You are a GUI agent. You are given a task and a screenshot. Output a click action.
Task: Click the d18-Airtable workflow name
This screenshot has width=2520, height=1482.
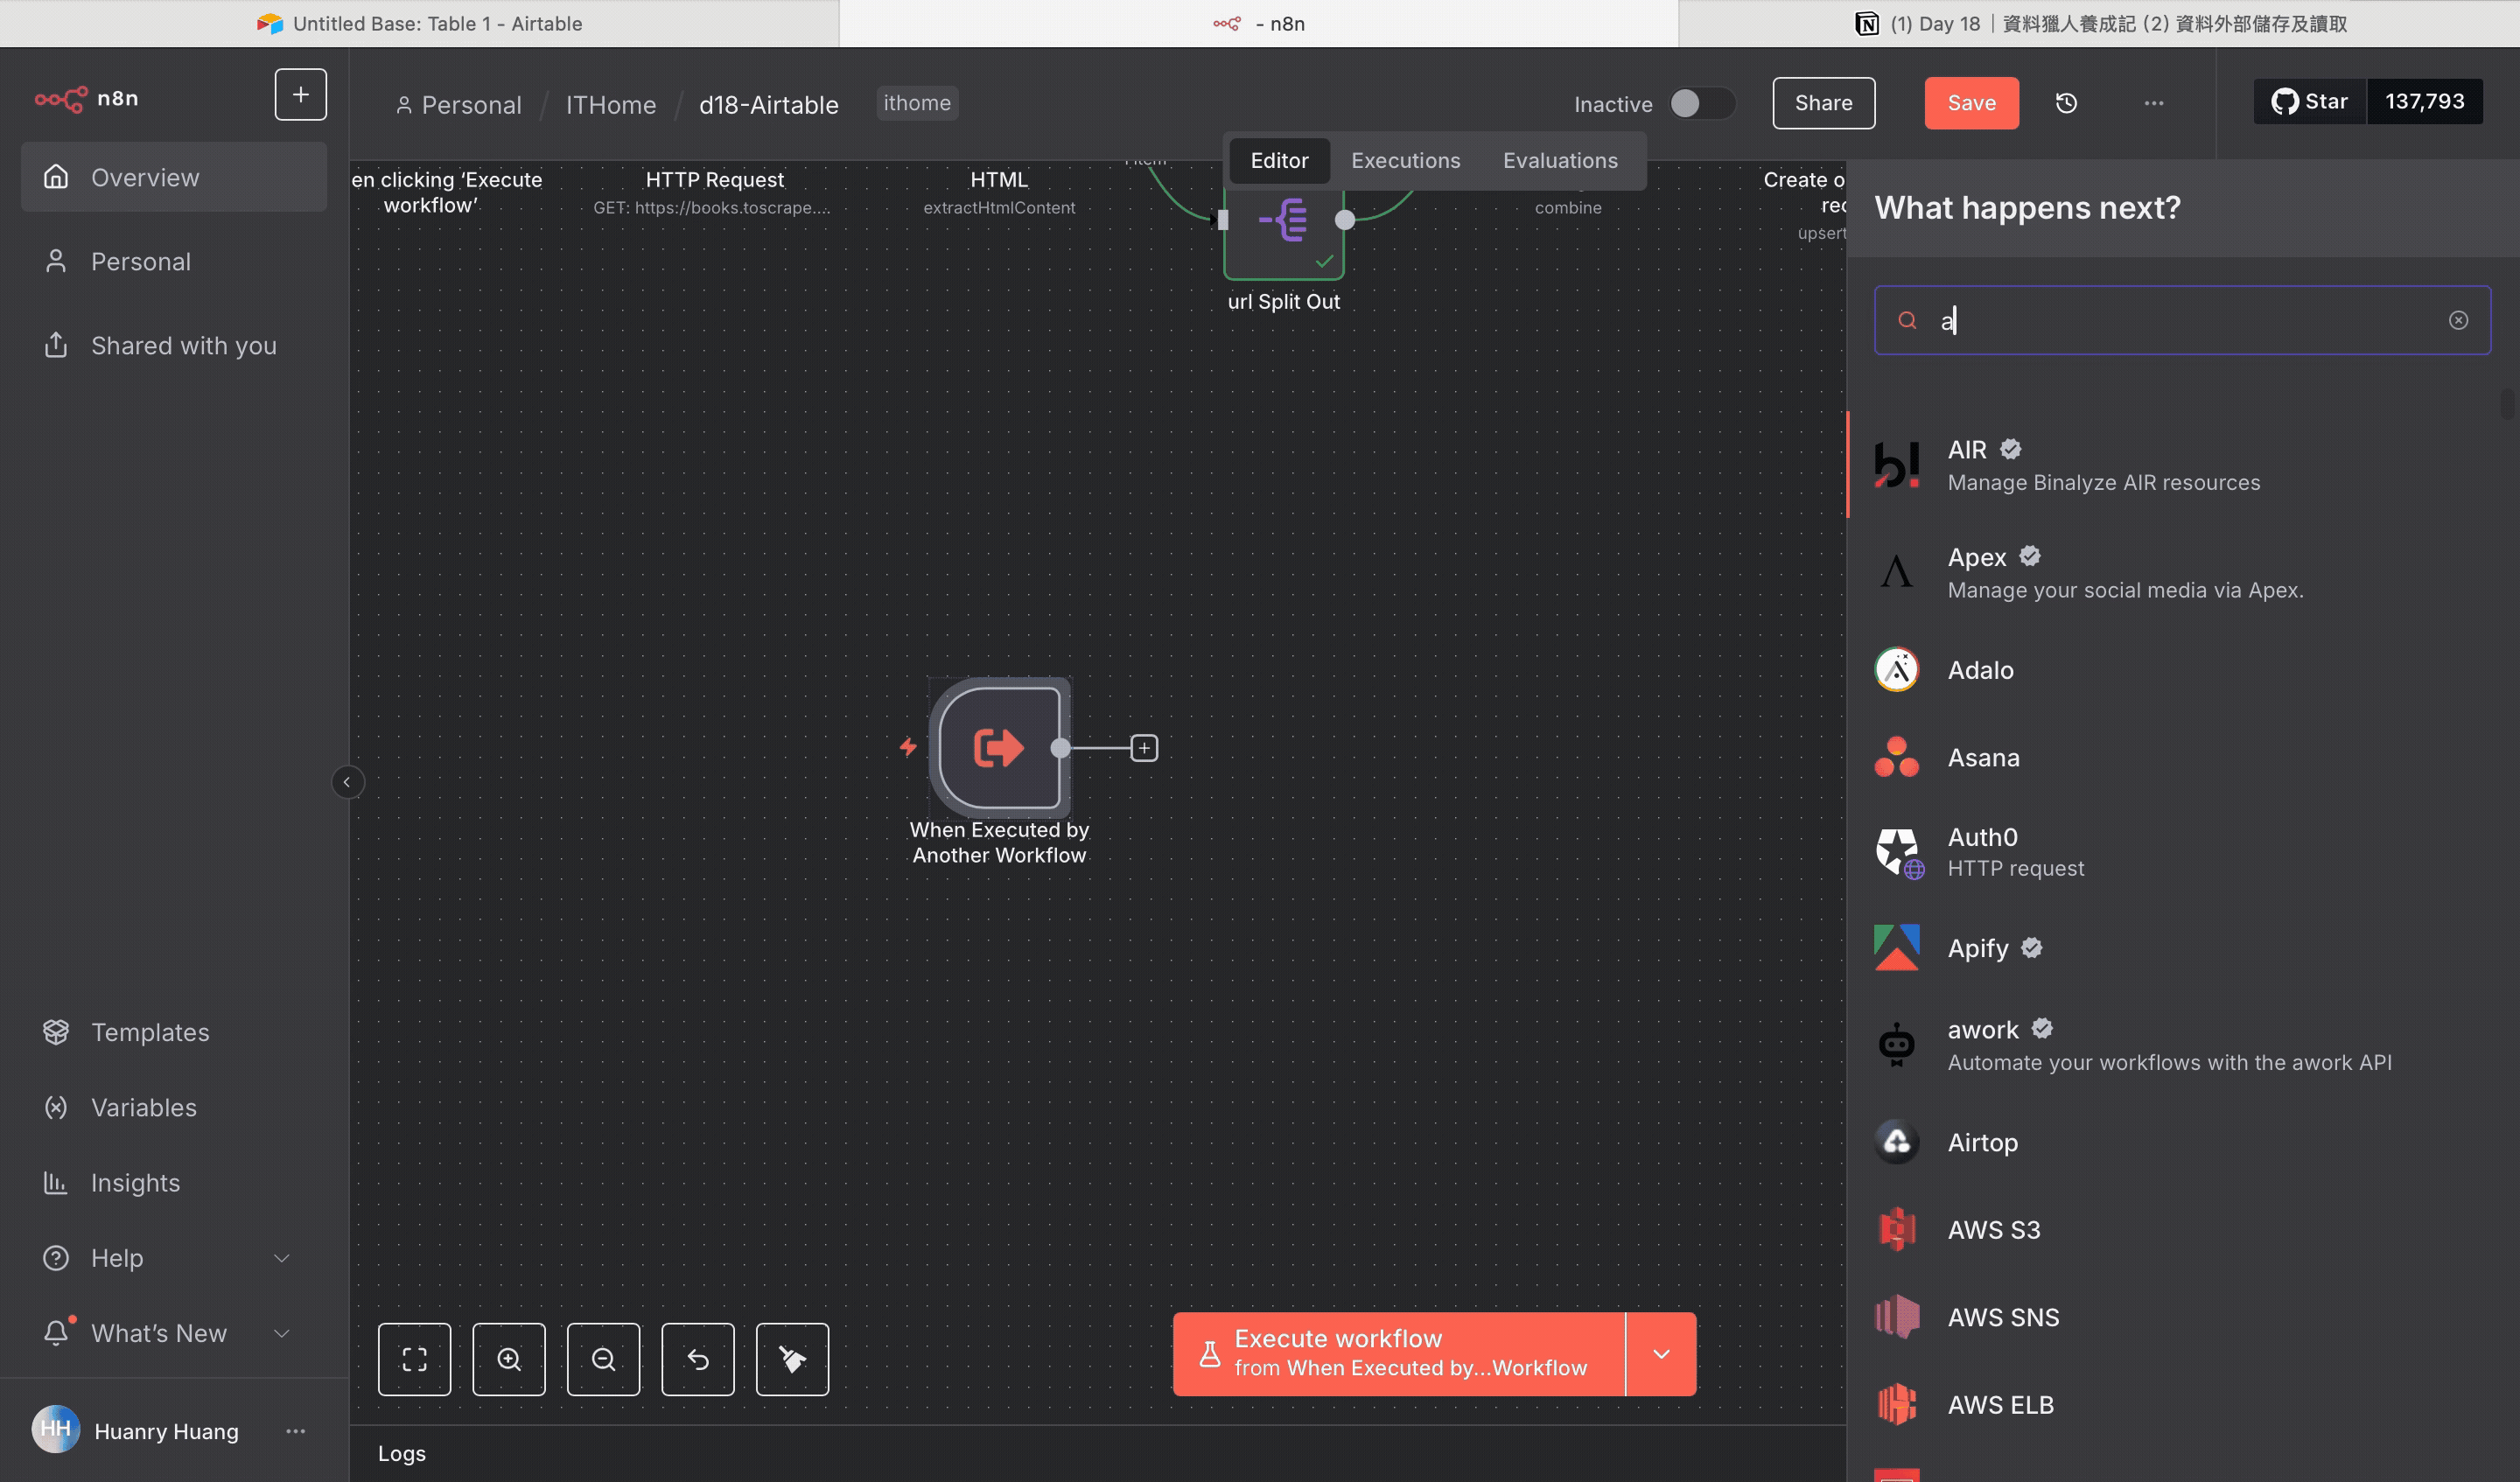[768, 105]
